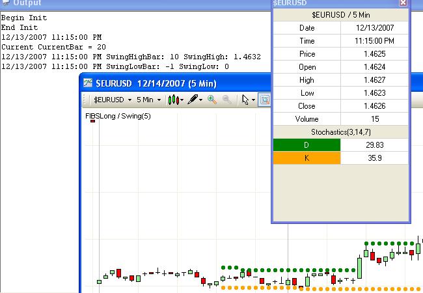Image resolution: width=423 pixels, height=293 pixels.
Task: Click the Low label in data box
Action: tap(307, 93)
